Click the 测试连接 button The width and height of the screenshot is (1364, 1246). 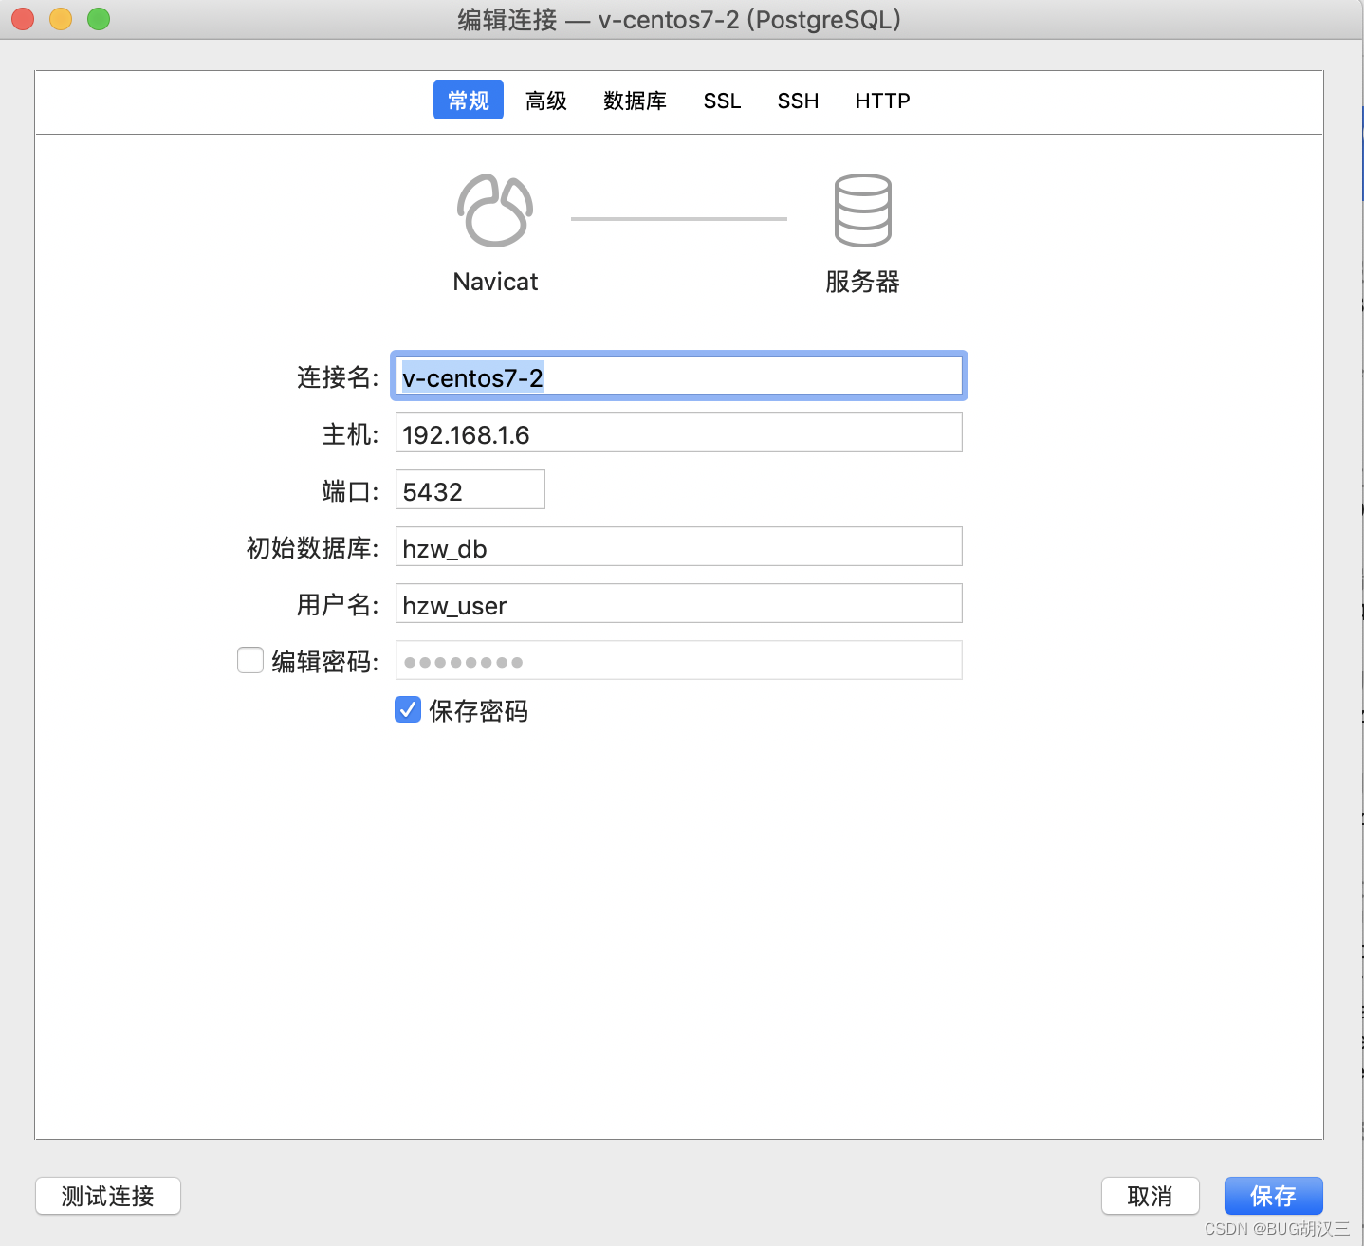pyautogui.click(x=107, y=1196)
